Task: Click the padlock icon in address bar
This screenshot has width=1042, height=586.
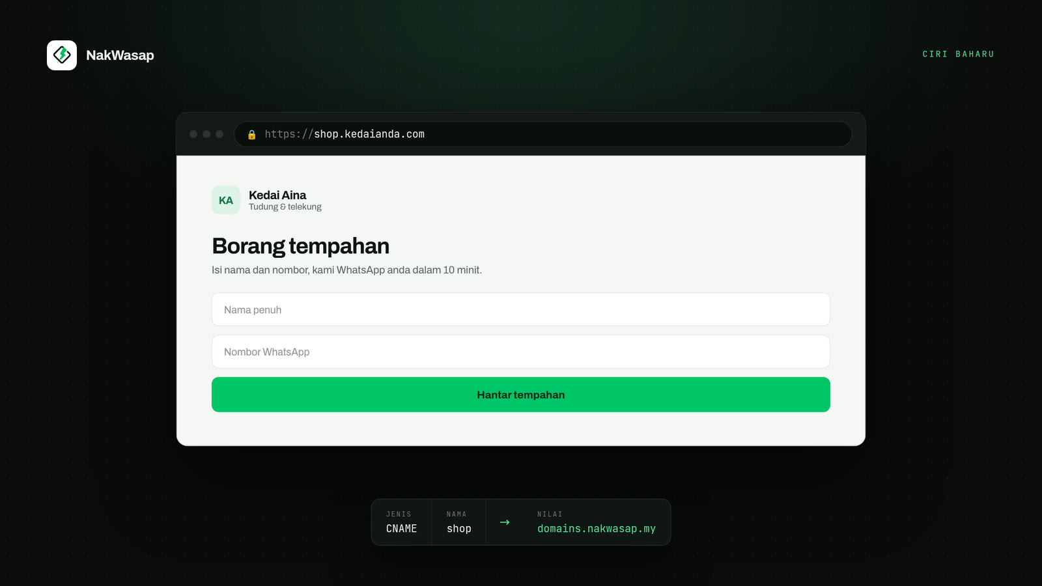Action: click(252, 135)
